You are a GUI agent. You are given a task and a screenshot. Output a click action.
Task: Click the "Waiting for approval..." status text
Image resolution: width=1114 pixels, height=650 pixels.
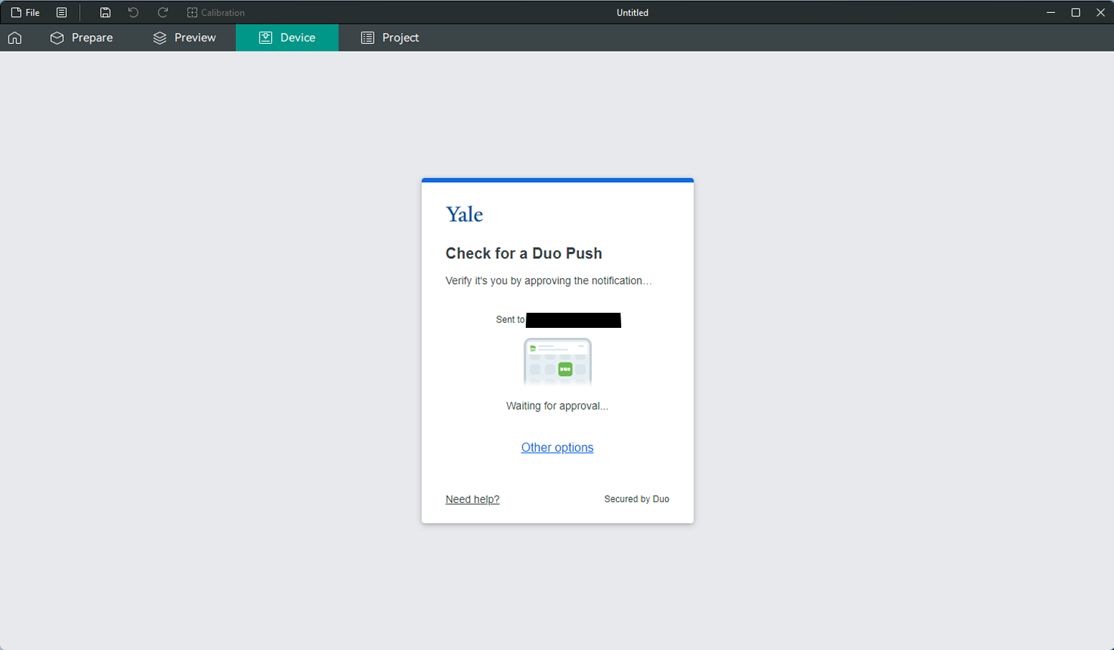[557, 406]
